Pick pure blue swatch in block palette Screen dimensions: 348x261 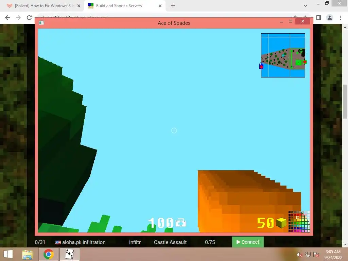(298, 228)
